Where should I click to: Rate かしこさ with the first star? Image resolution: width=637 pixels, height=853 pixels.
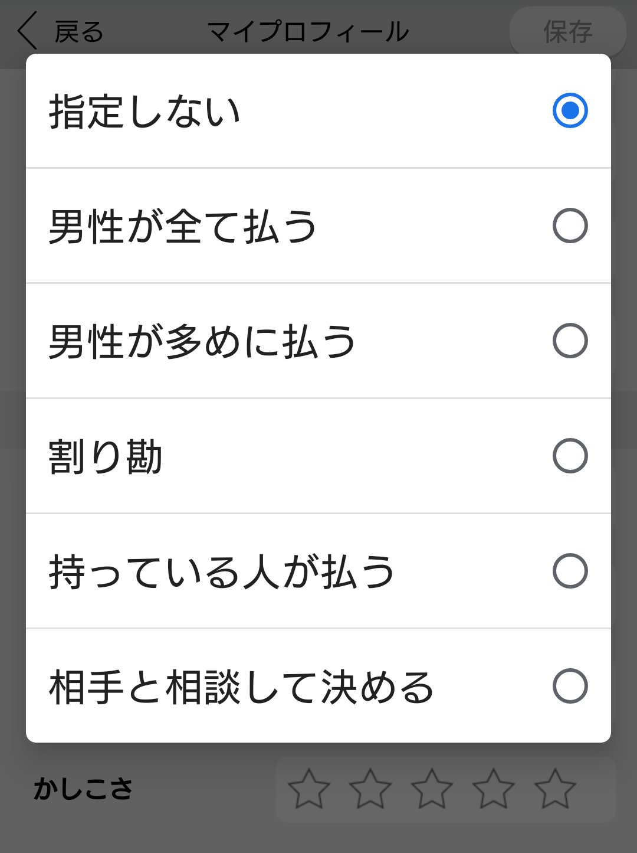pyautogui.click(x=309, y=789)
